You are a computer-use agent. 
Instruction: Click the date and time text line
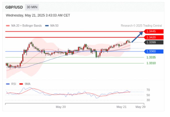tap(38, 15)
